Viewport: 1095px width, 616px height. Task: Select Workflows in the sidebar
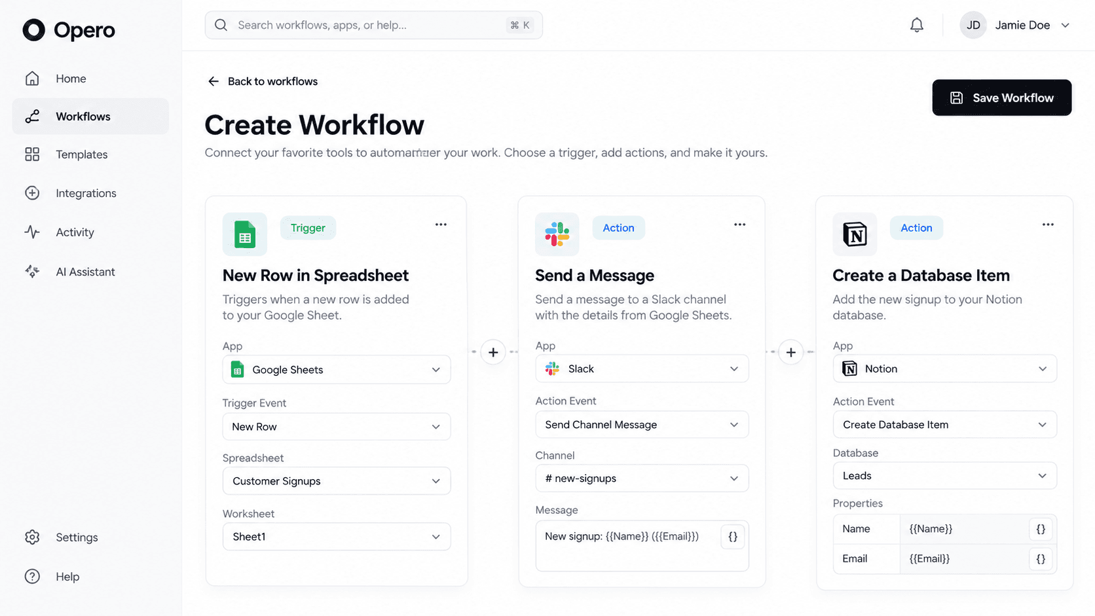click(90, 117)
